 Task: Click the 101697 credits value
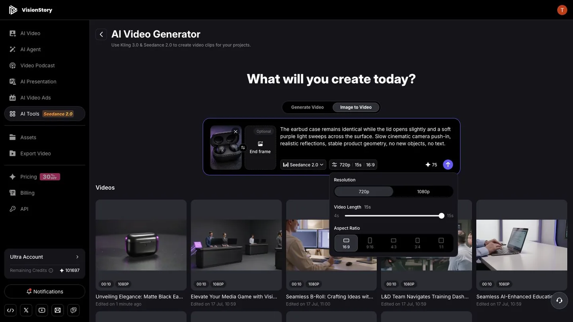tap(72, 271)
